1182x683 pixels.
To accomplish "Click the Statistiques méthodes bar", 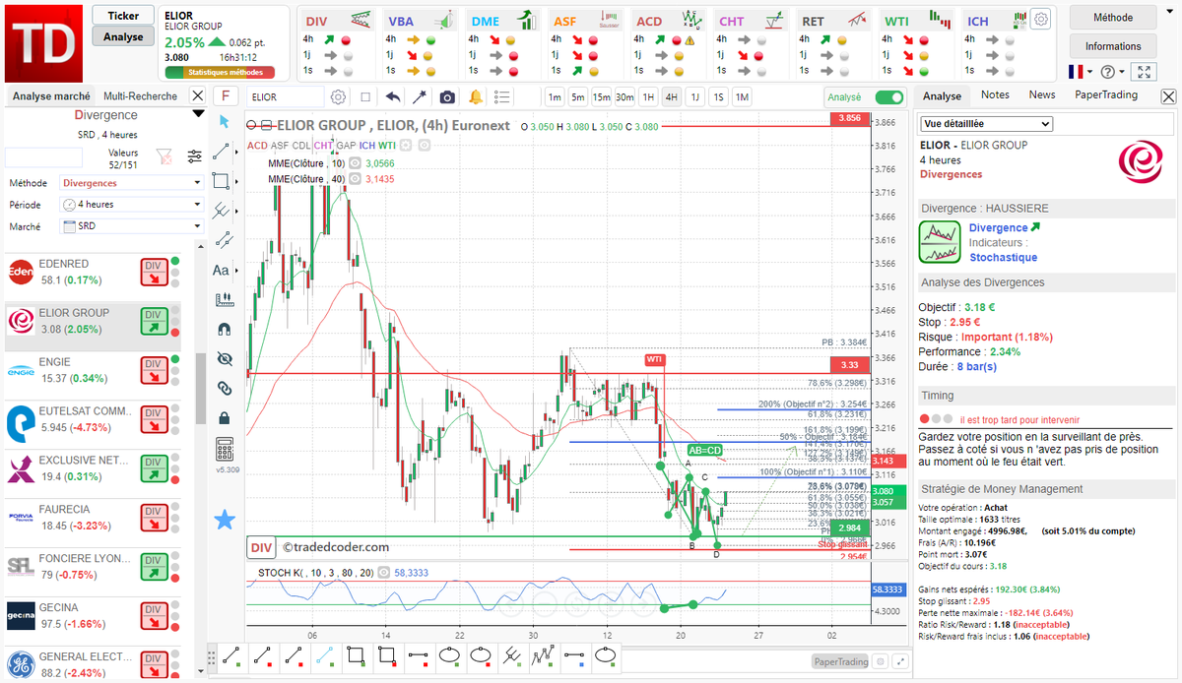I will click(x=219, y=72).
